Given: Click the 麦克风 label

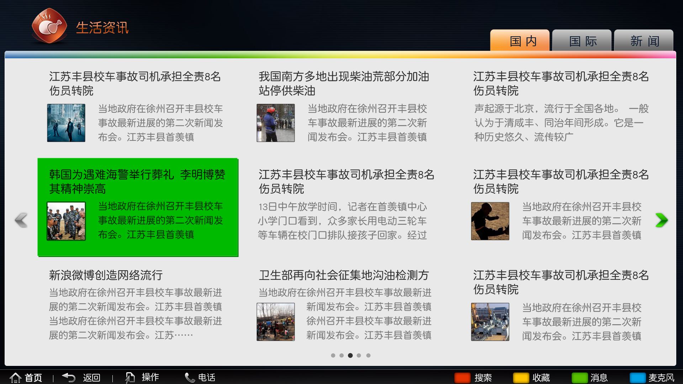Looking at the screenshot, I should coord(661,378).
